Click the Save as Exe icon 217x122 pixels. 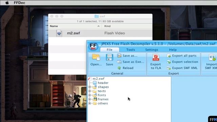[119, 62]
